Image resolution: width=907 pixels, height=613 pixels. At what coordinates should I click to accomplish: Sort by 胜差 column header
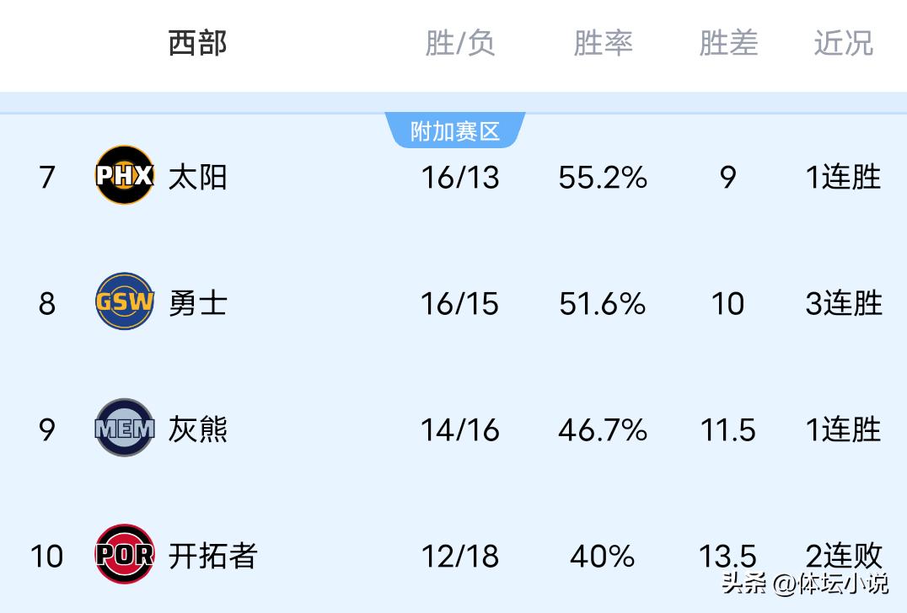728,43
